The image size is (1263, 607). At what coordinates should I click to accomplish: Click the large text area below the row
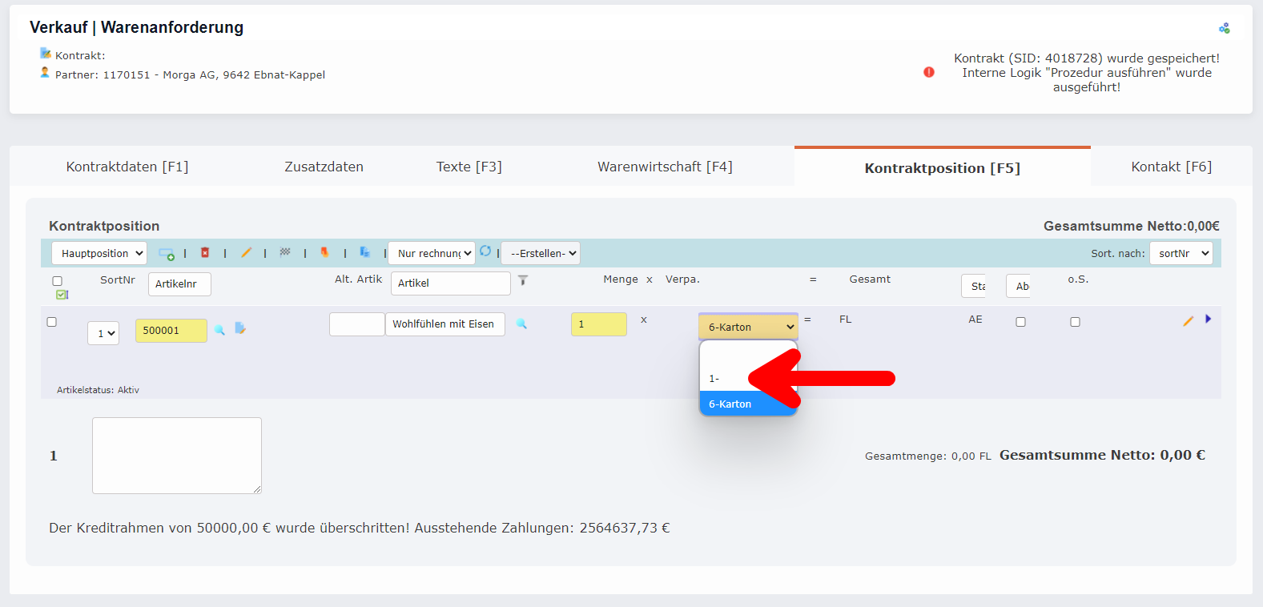coord(177,456)
